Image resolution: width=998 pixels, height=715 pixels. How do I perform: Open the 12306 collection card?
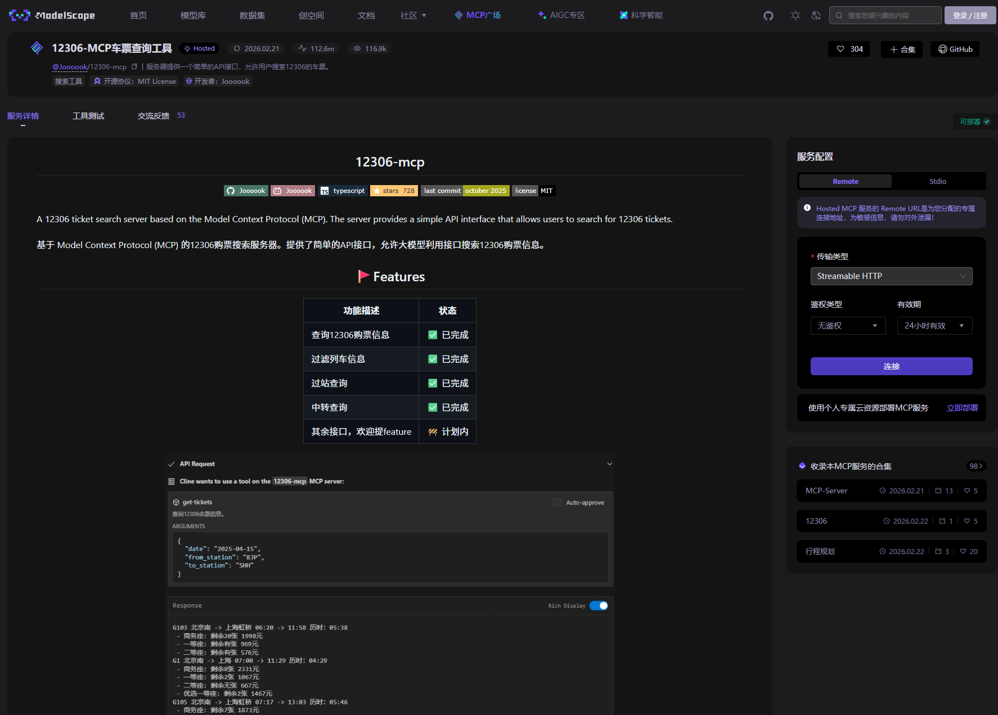[891, 521]
